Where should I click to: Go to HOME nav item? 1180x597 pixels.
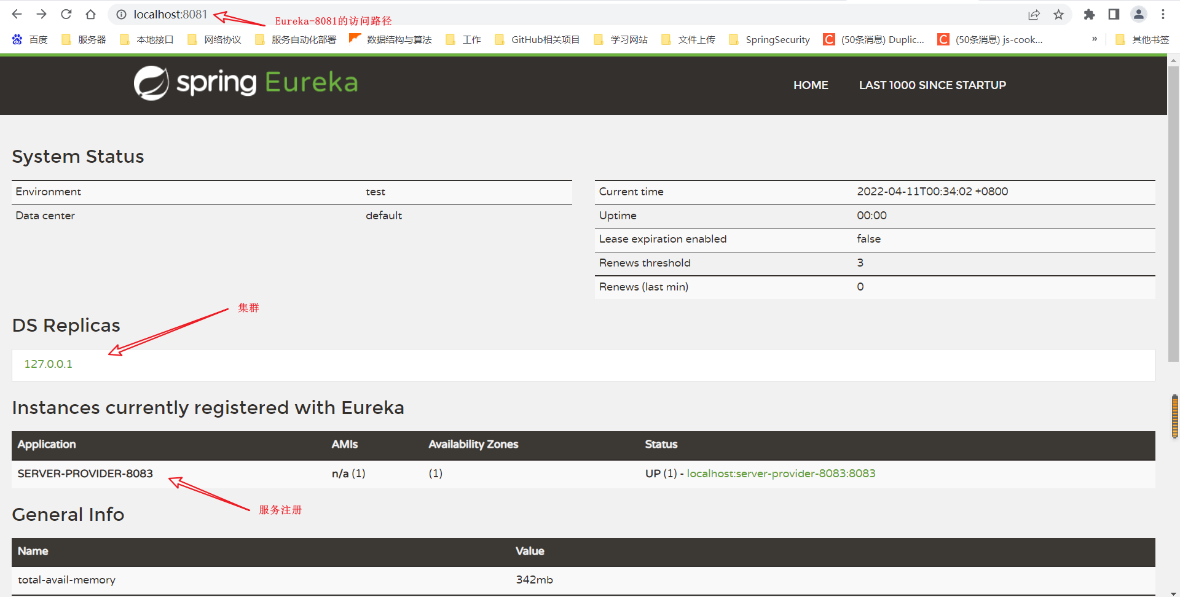tap(811, 85)
